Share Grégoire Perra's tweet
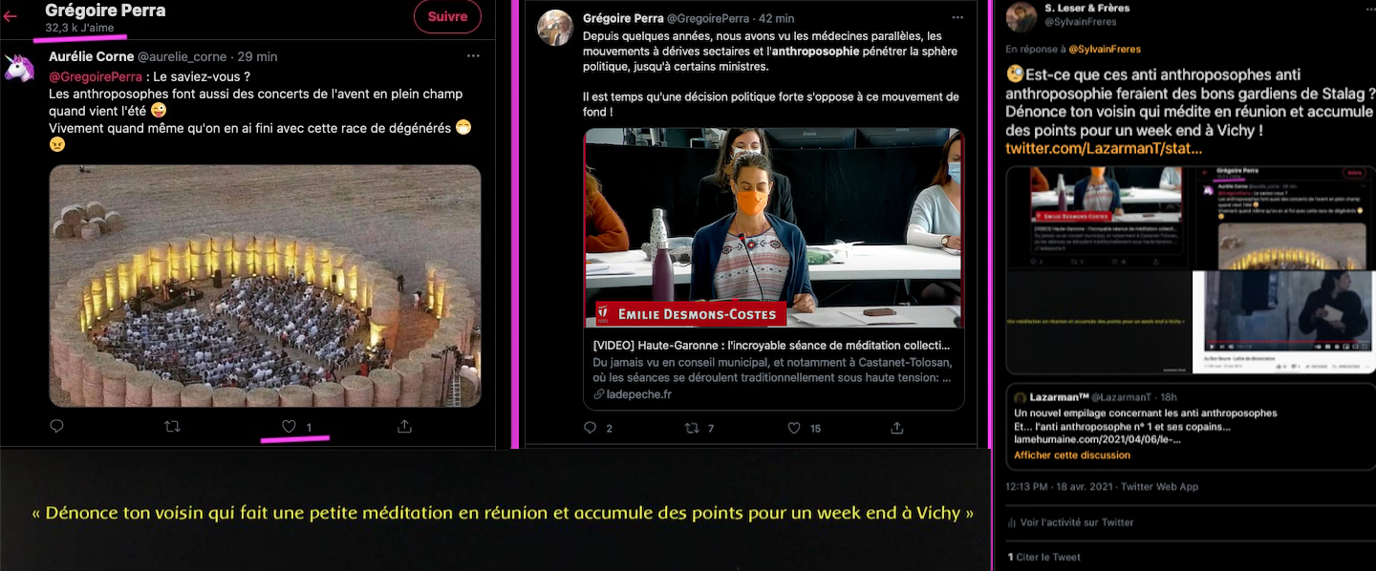 click(x=895, y=428)
